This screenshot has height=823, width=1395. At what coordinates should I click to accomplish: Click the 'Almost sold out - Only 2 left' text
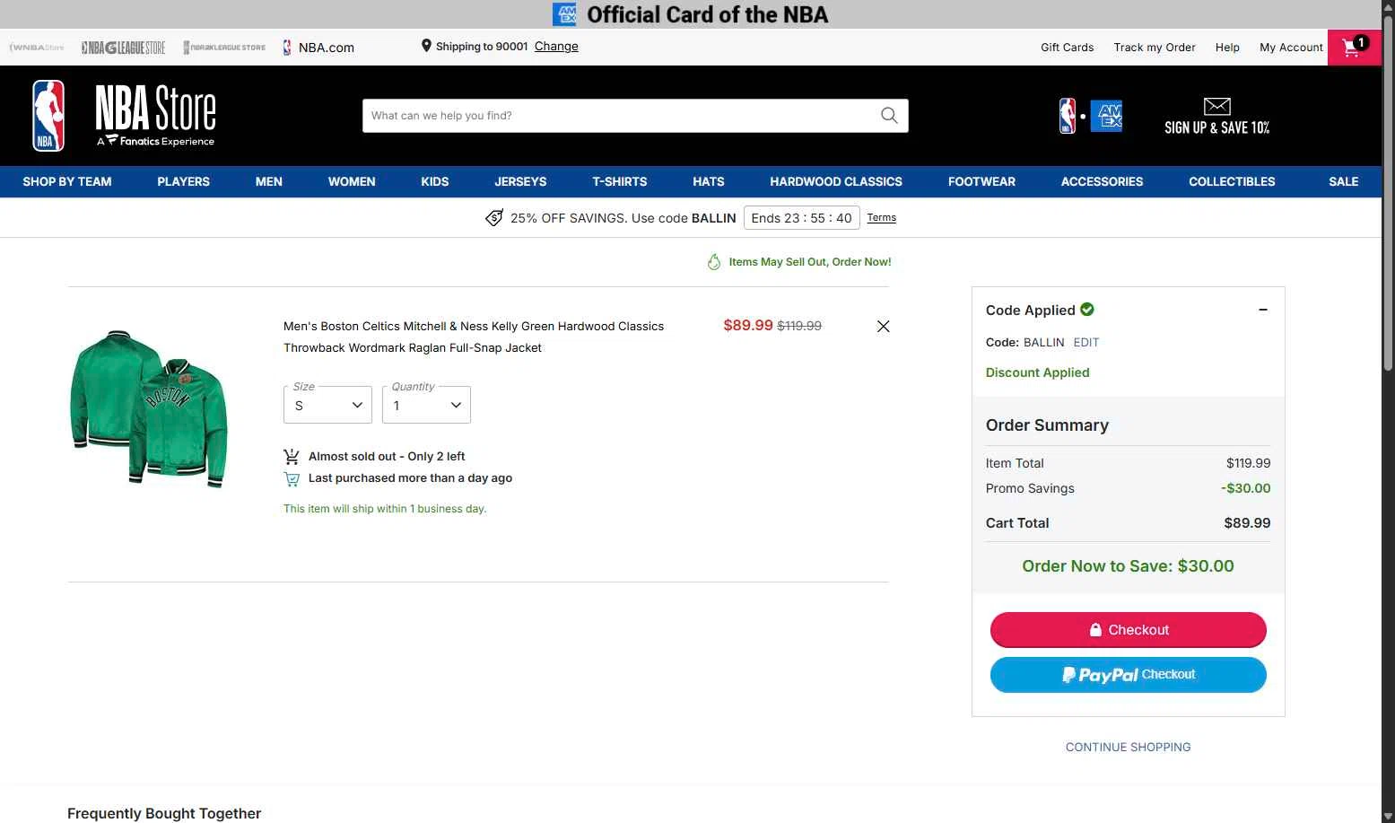[387, 456]
